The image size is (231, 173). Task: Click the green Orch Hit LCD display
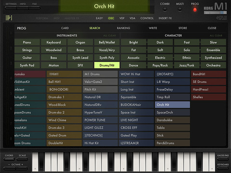(x=104, y=6)
